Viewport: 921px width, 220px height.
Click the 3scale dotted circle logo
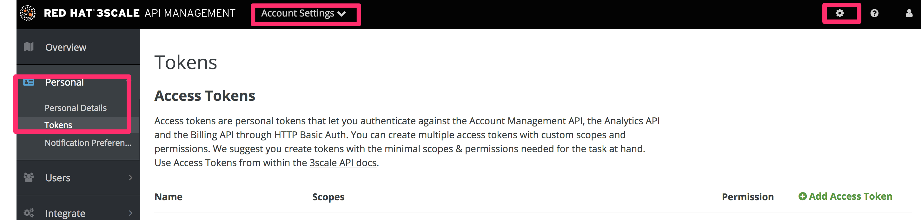tap(28, 13)
